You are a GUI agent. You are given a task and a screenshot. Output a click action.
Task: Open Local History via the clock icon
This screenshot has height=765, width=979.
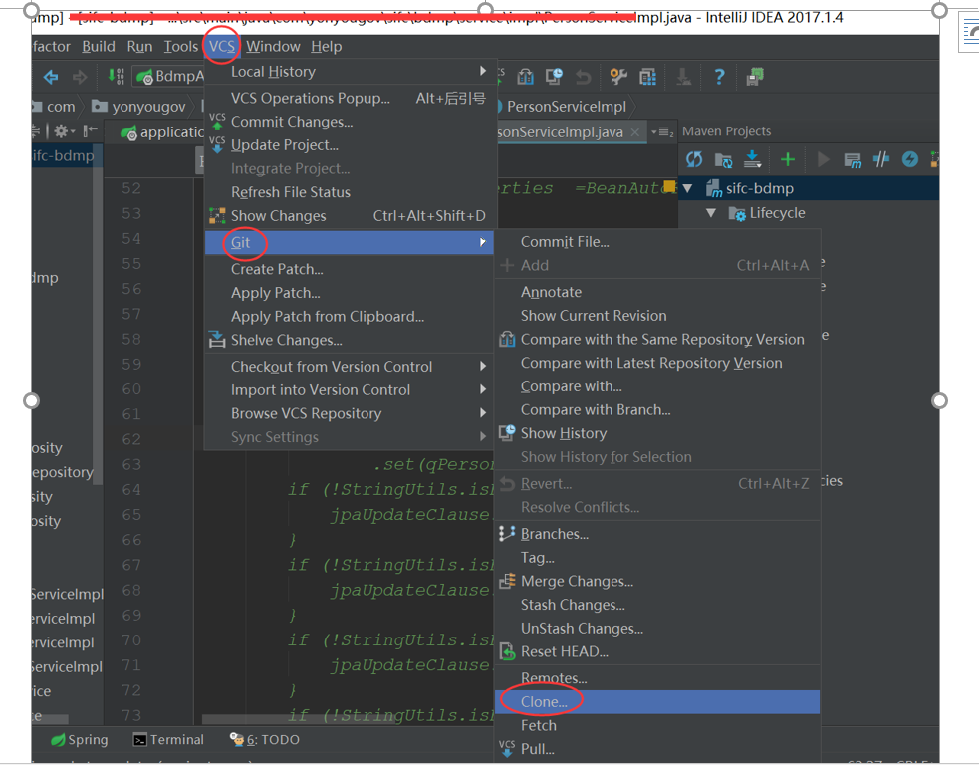552,77
